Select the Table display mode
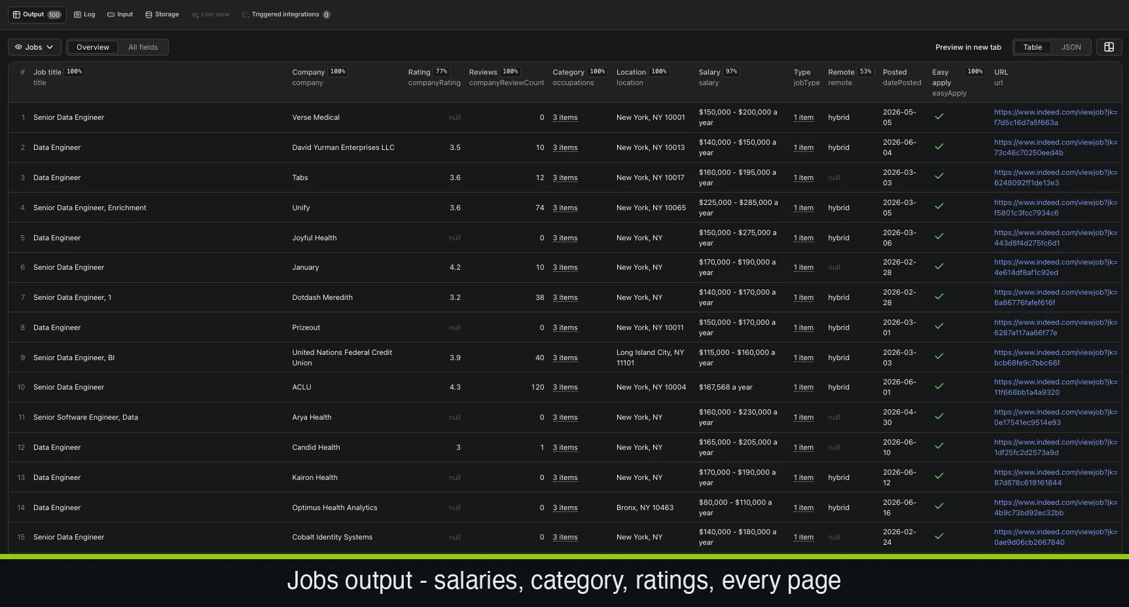This screenshot has height=607, width=1129. 1032,47
